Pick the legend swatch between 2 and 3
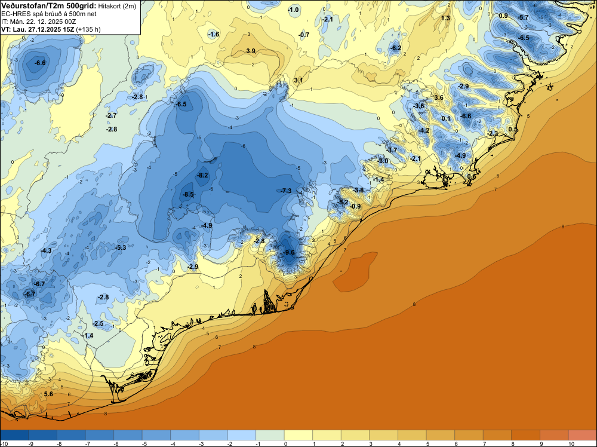Viewport: 597px width, 447px height. tap(355, 435)
